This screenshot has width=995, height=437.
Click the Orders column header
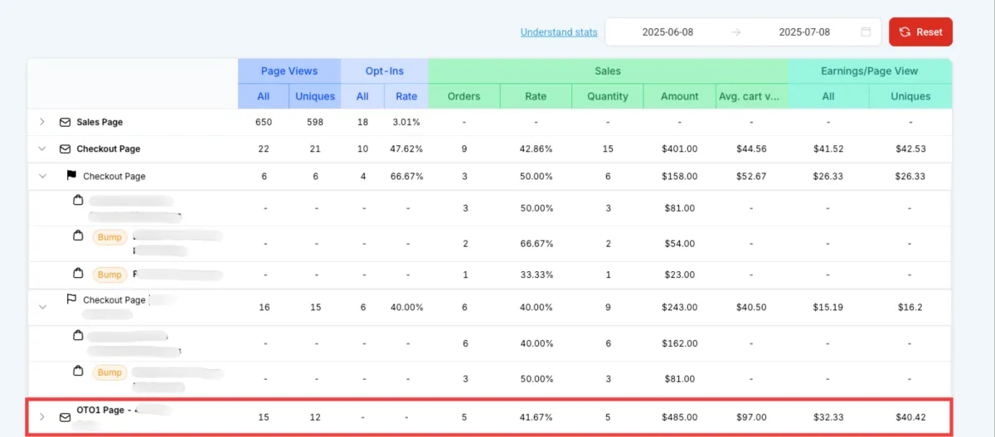click(x=464, y=96)
